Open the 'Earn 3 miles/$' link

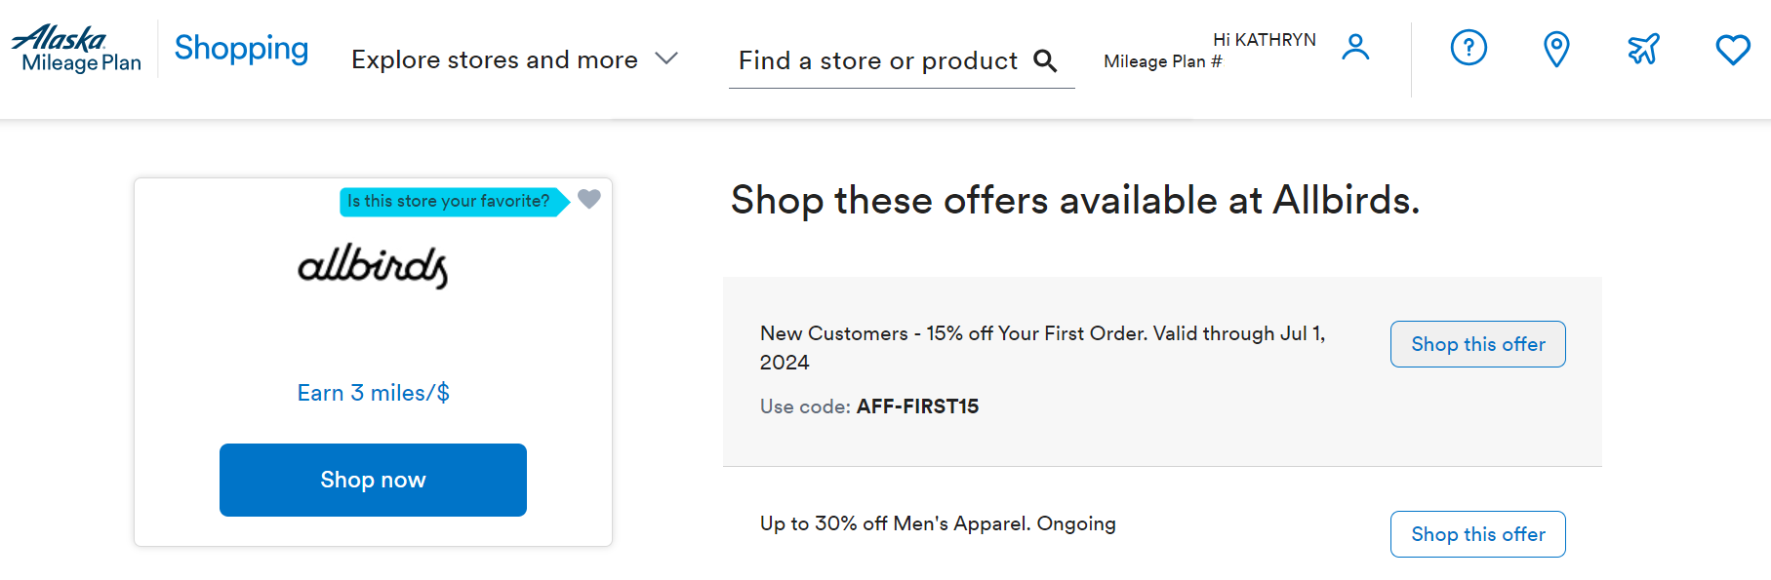(372, 392)
